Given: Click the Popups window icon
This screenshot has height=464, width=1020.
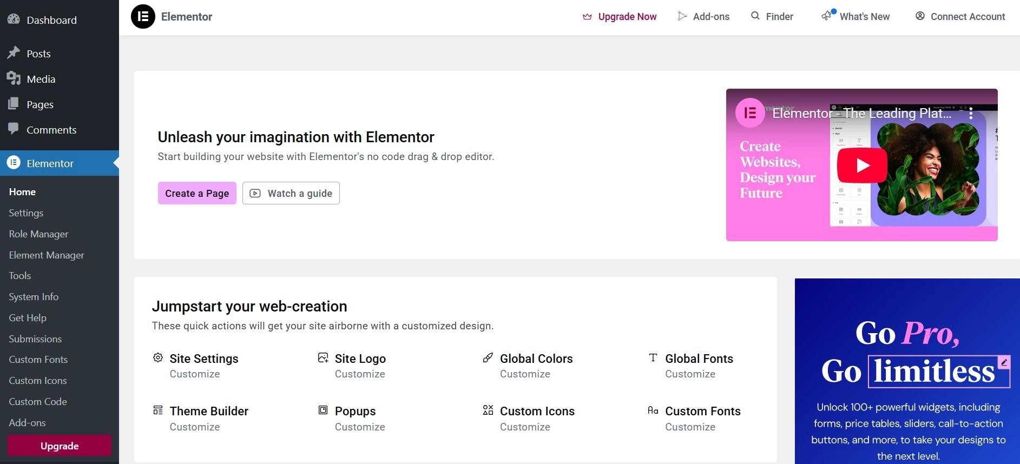Looking at the screenshot, I should tap(323, 410).
